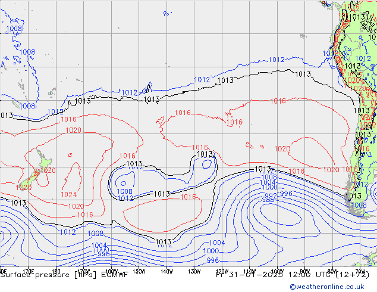
Task: Click the 170W longitude label
Action: point(84,271)
